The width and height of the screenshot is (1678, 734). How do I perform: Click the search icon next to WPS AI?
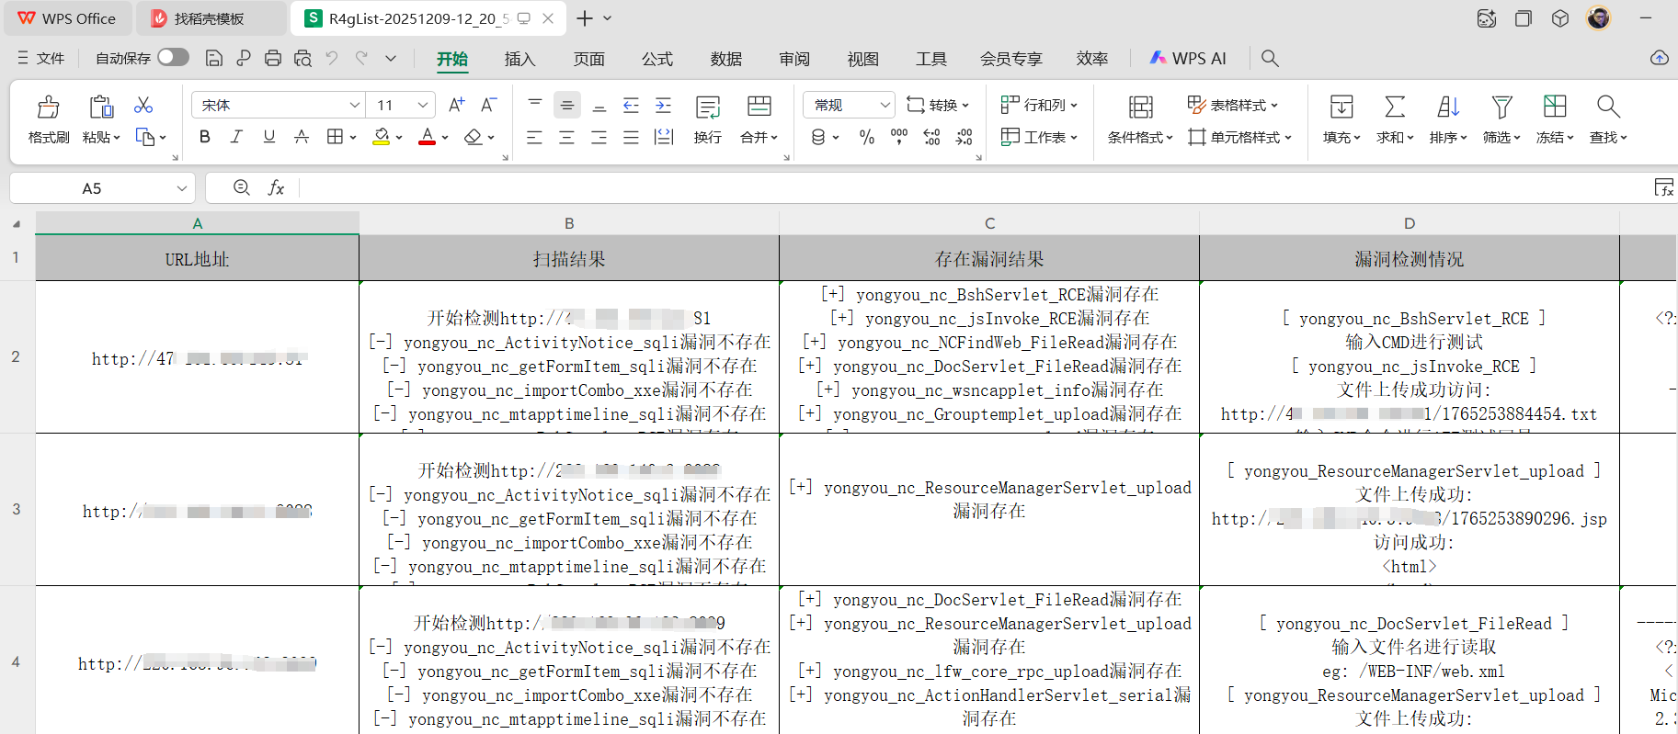[x=1270, y=58]
